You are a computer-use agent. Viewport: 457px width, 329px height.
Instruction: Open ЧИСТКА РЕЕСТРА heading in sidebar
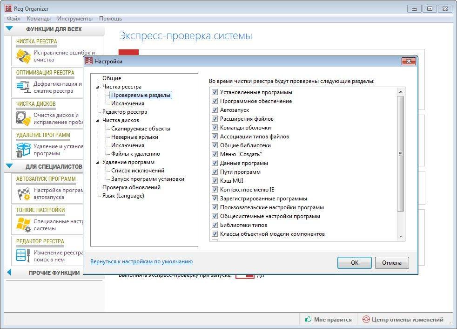pos(37,41)
